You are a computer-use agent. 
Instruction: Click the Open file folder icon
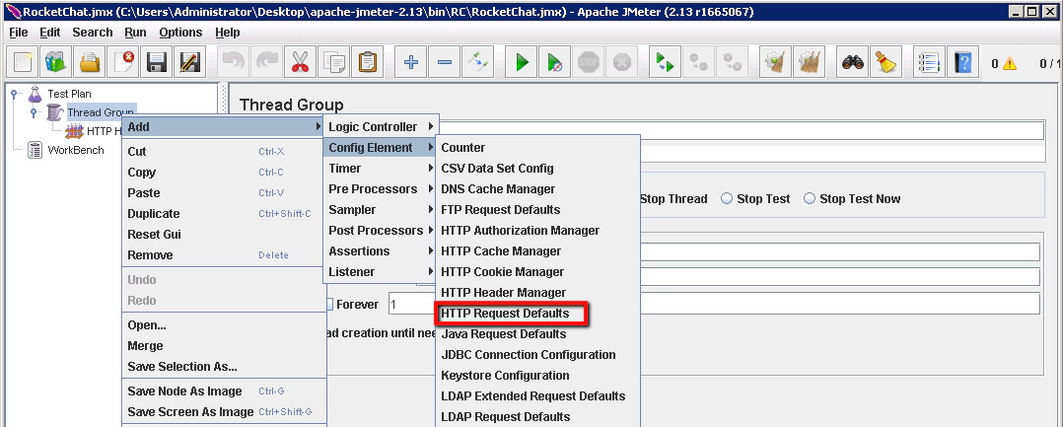click(x=90, y=62)
